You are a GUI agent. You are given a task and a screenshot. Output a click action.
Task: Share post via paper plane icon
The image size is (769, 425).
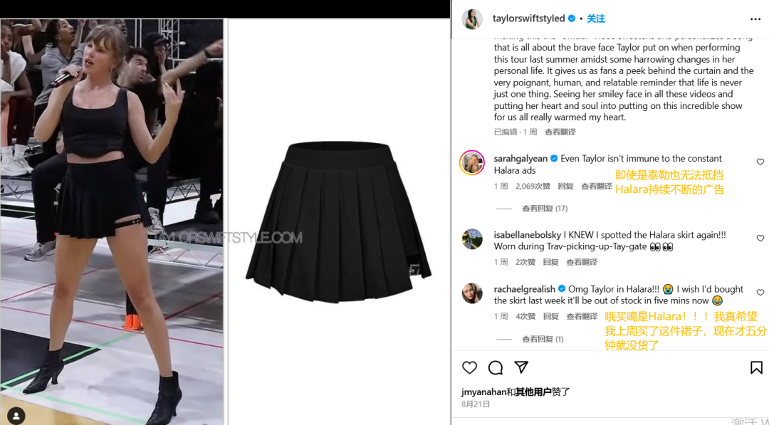click(x=520, y=367)
